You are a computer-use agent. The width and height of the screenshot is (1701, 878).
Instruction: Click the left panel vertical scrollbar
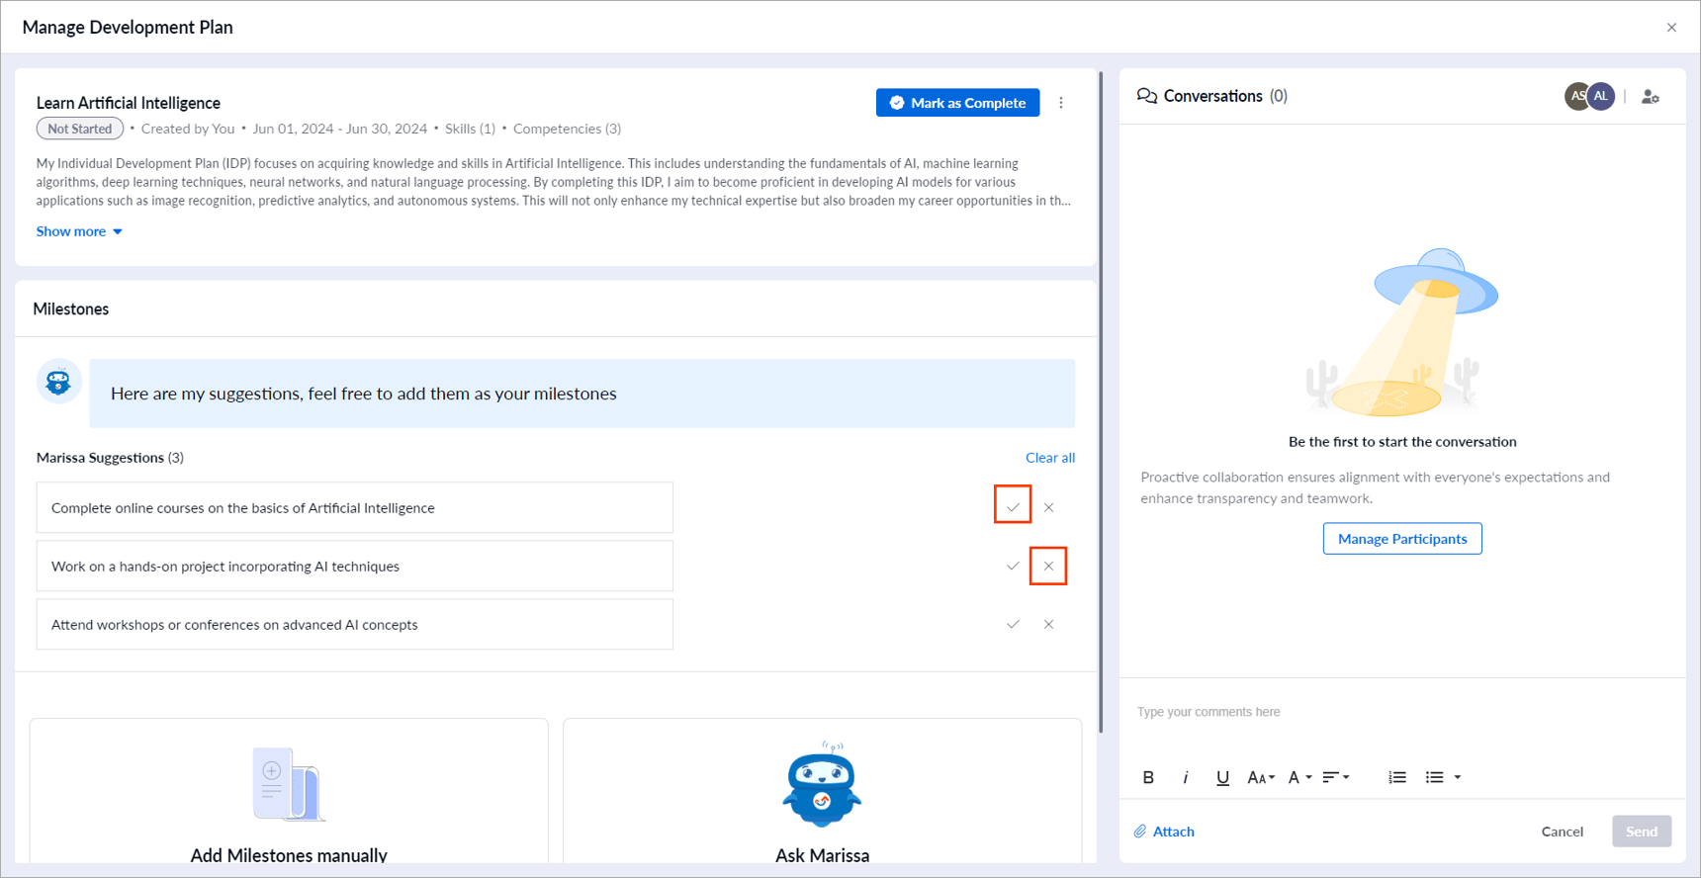[1101, 400]
